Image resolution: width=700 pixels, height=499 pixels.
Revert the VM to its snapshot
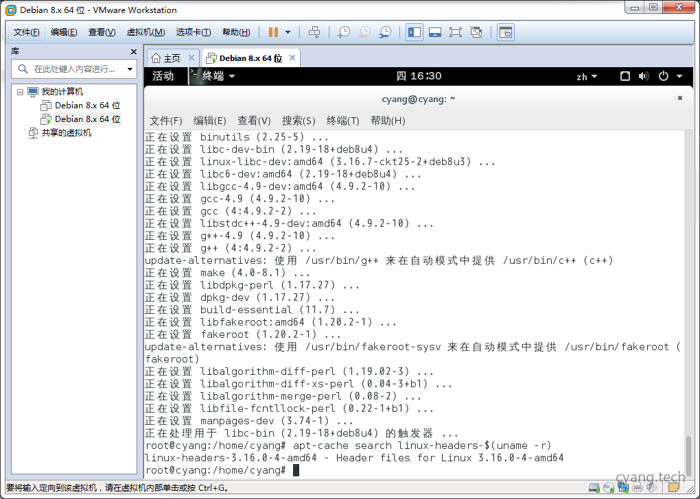point(364,32)
